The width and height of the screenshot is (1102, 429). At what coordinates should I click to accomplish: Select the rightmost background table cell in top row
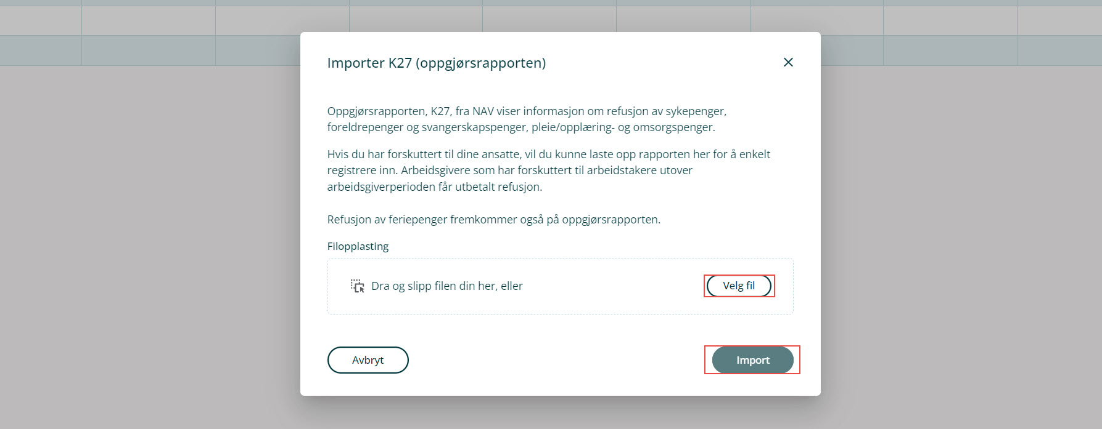click(1059, 20)
